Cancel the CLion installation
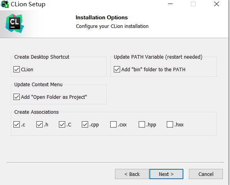Viewport: 230px width, 185px height. pos(206,174)
